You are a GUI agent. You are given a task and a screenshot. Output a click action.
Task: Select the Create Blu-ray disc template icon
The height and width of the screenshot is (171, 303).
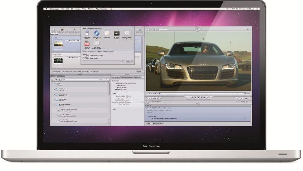[97, 33]
